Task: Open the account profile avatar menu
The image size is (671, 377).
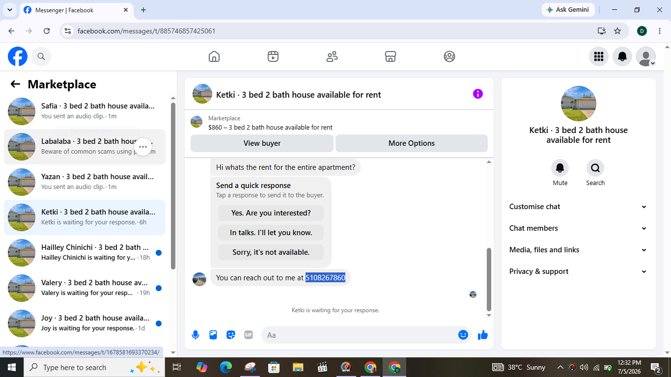Action: pos(645,56)
